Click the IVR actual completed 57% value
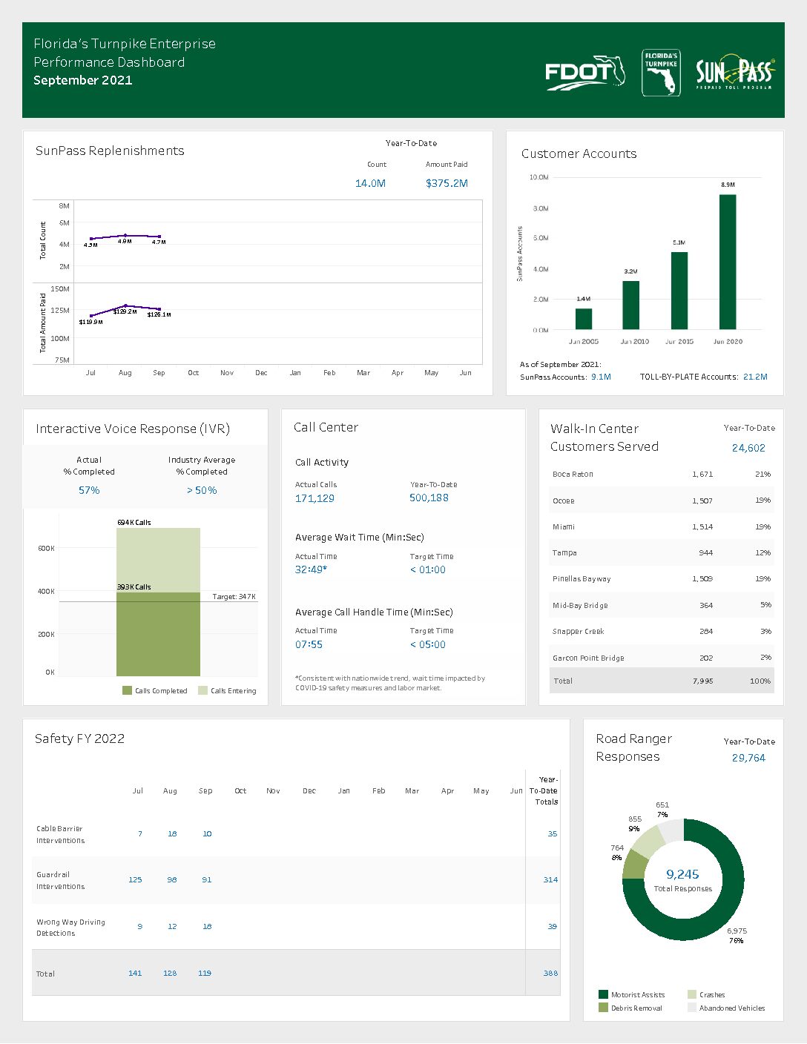The height and width of the screenshot is (1044, 807). pos(89,490)
